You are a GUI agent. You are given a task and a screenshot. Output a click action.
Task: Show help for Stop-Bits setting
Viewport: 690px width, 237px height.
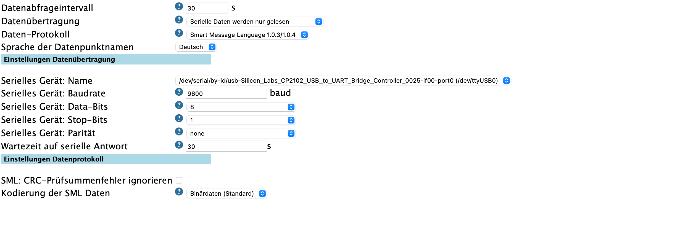tap(179, 118)
